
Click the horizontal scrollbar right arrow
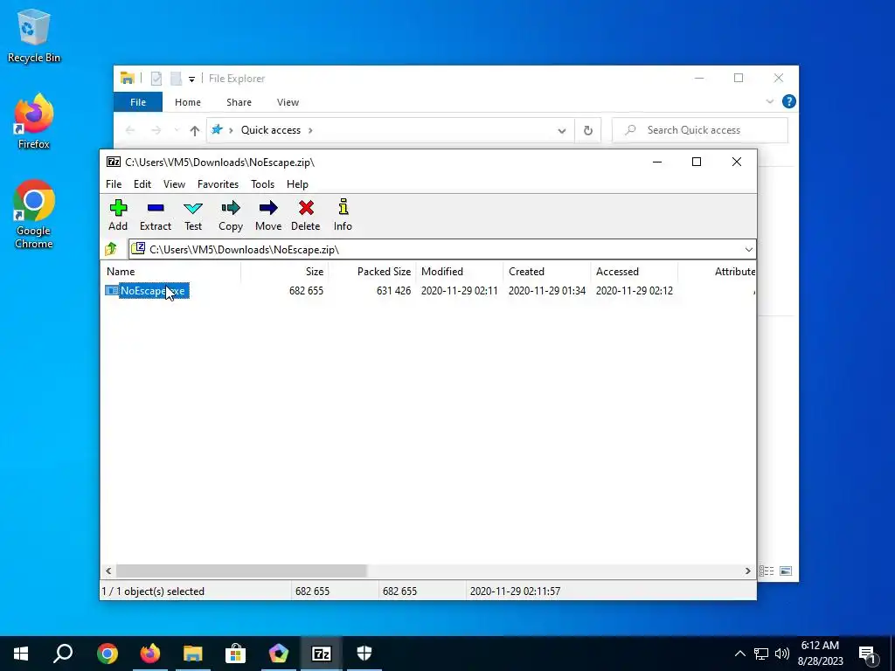click(748, 571)
